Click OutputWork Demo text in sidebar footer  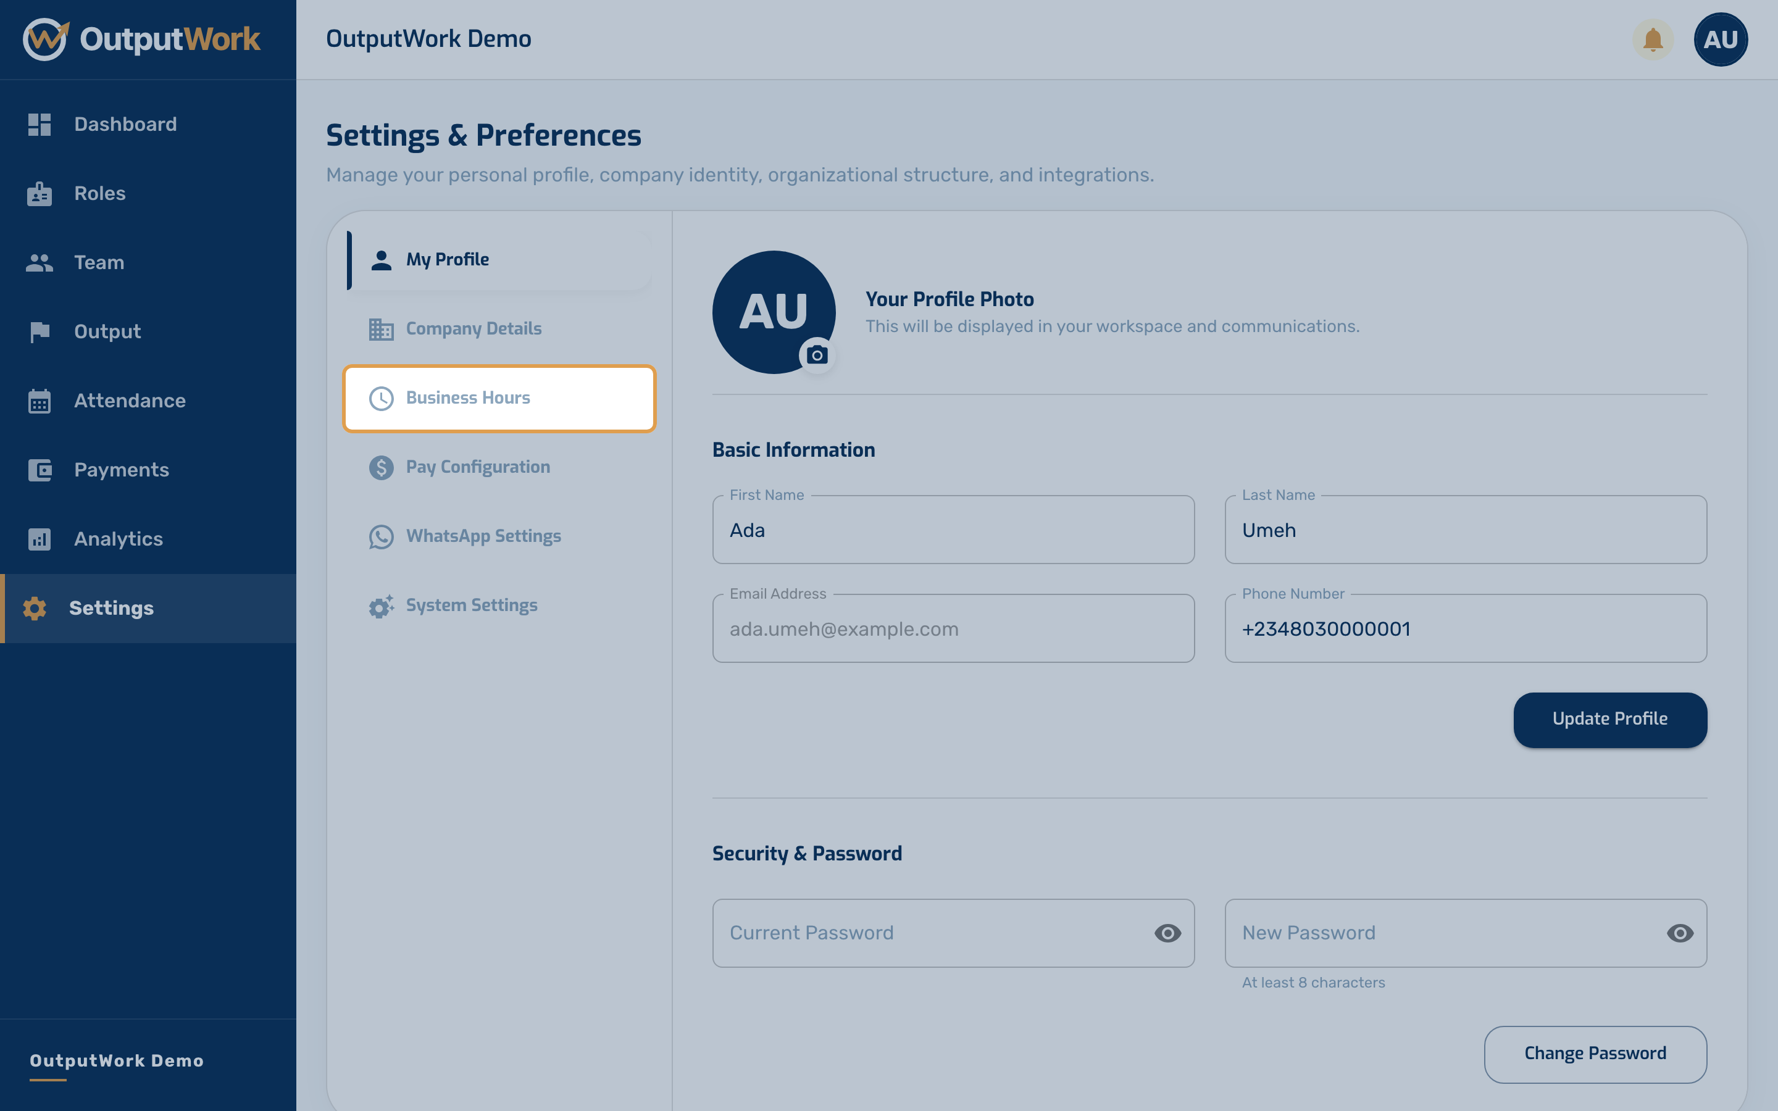(117, 1060)
